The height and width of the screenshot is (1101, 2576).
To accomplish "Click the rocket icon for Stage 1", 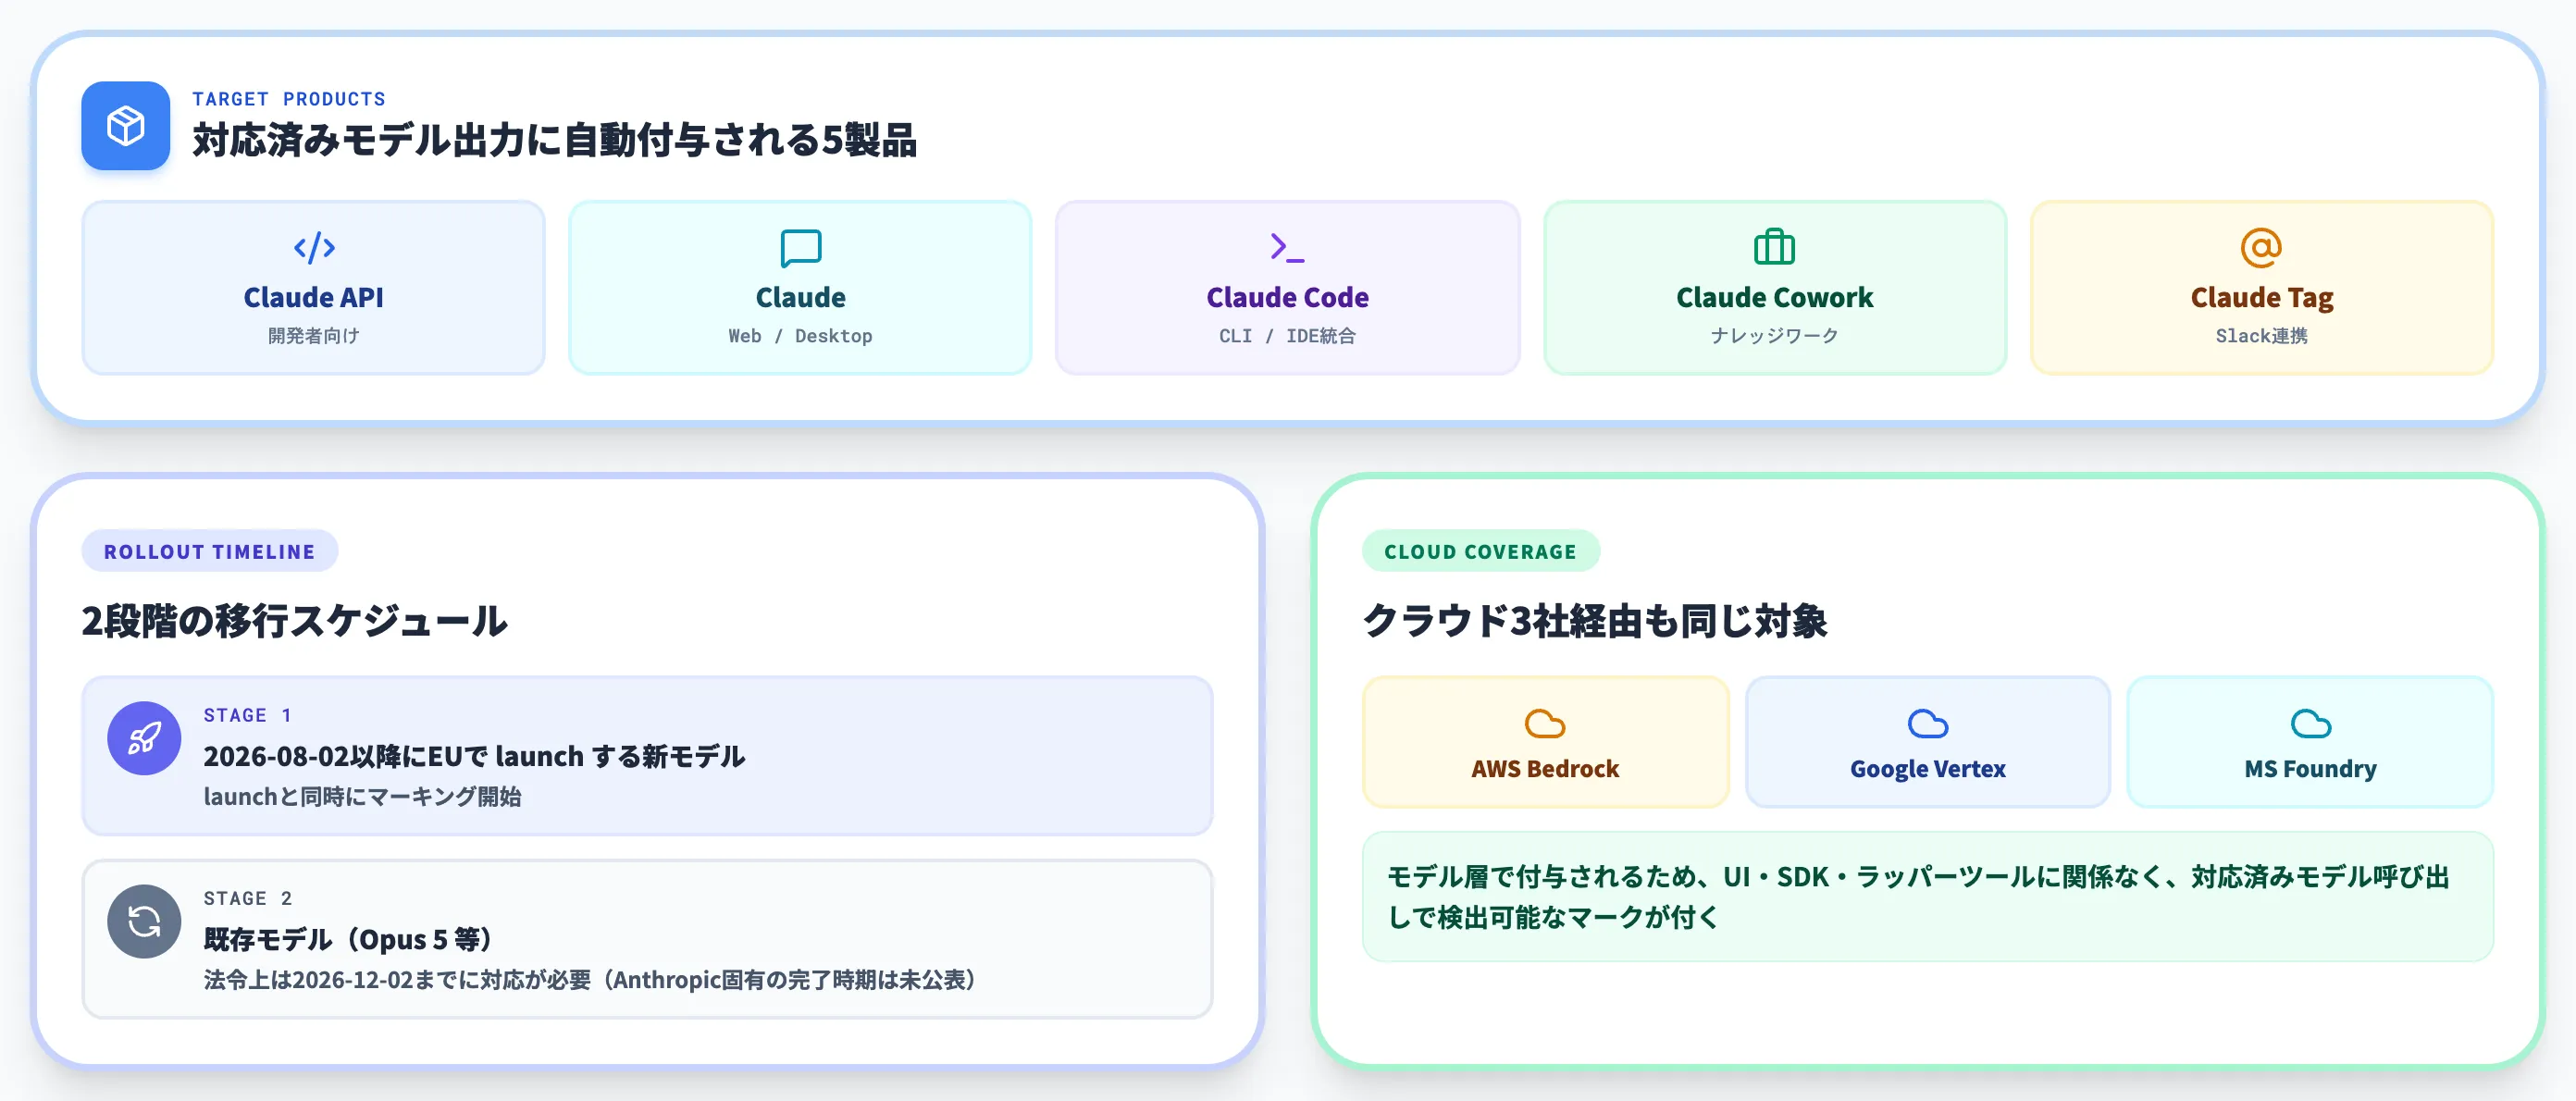I will click(144, 738).
